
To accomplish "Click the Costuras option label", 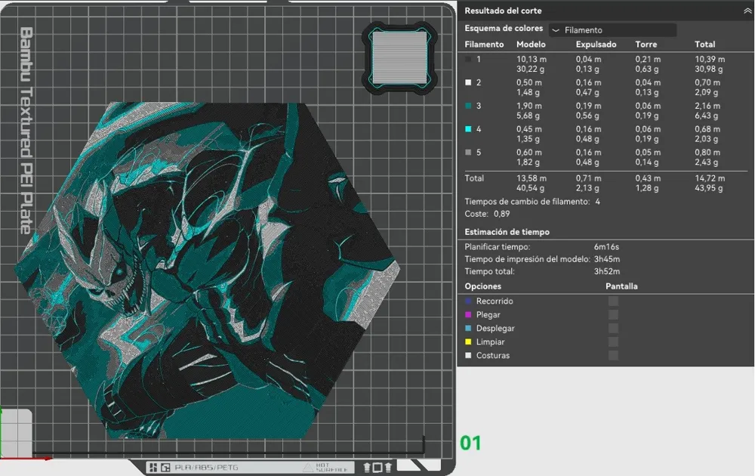I will [492, 356].
